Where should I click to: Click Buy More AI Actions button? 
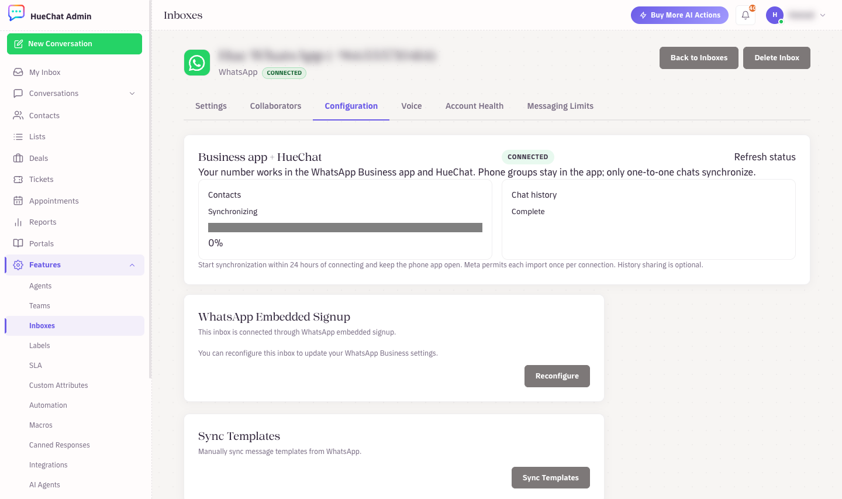[x=679, y=15]
